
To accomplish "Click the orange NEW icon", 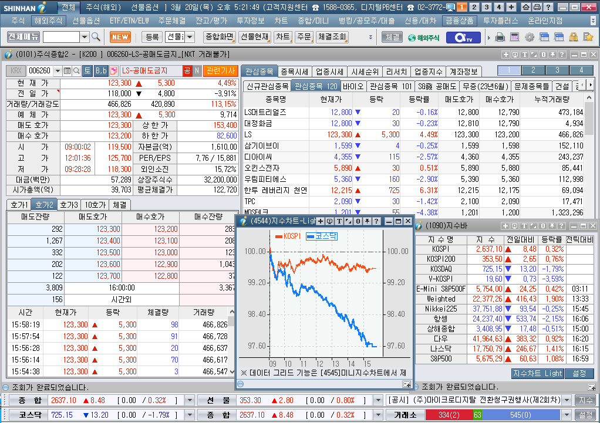I will click(x=120, y=37).
